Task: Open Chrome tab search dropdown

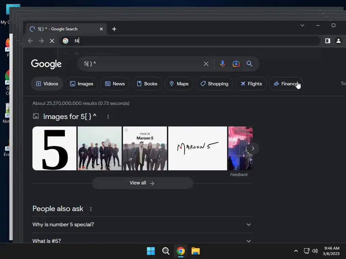Action: [x=302, y=25]
